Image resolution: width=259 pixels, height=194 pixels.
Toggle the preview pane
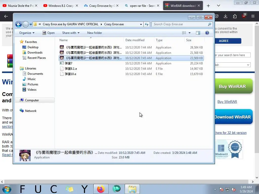click(x=198, y=33)
